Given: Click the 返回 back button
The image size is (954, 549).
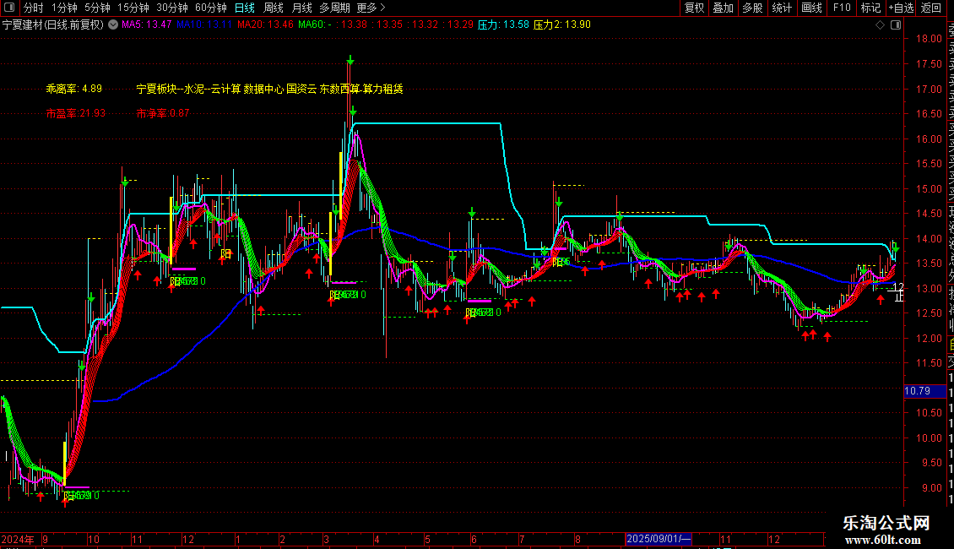Looking at the screenshot, I should coord(931,8).
